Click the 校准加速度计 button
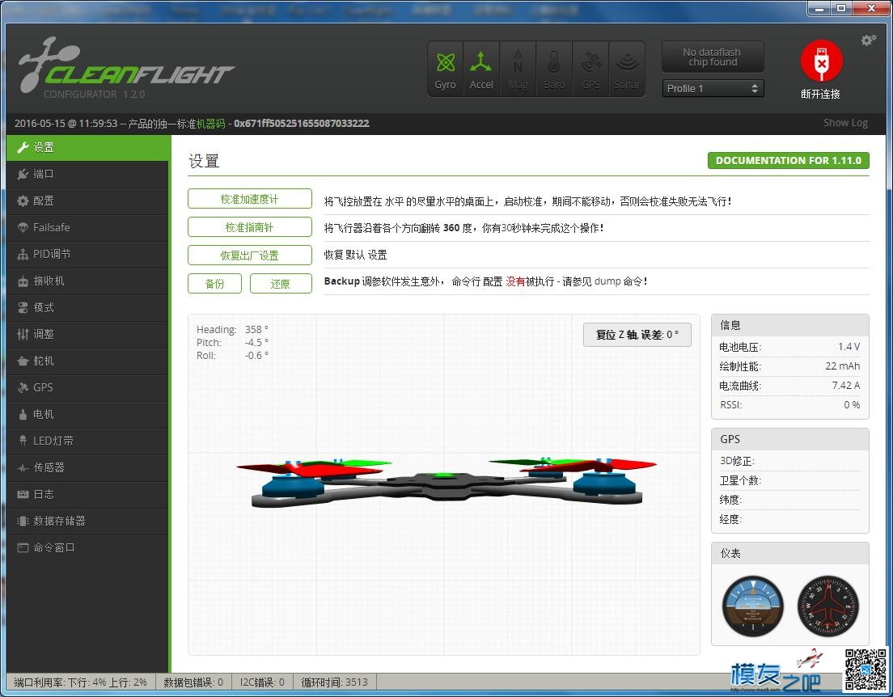The height and width of the screenshot is (697, 893). pyautogui.click(x=249, y=199)
